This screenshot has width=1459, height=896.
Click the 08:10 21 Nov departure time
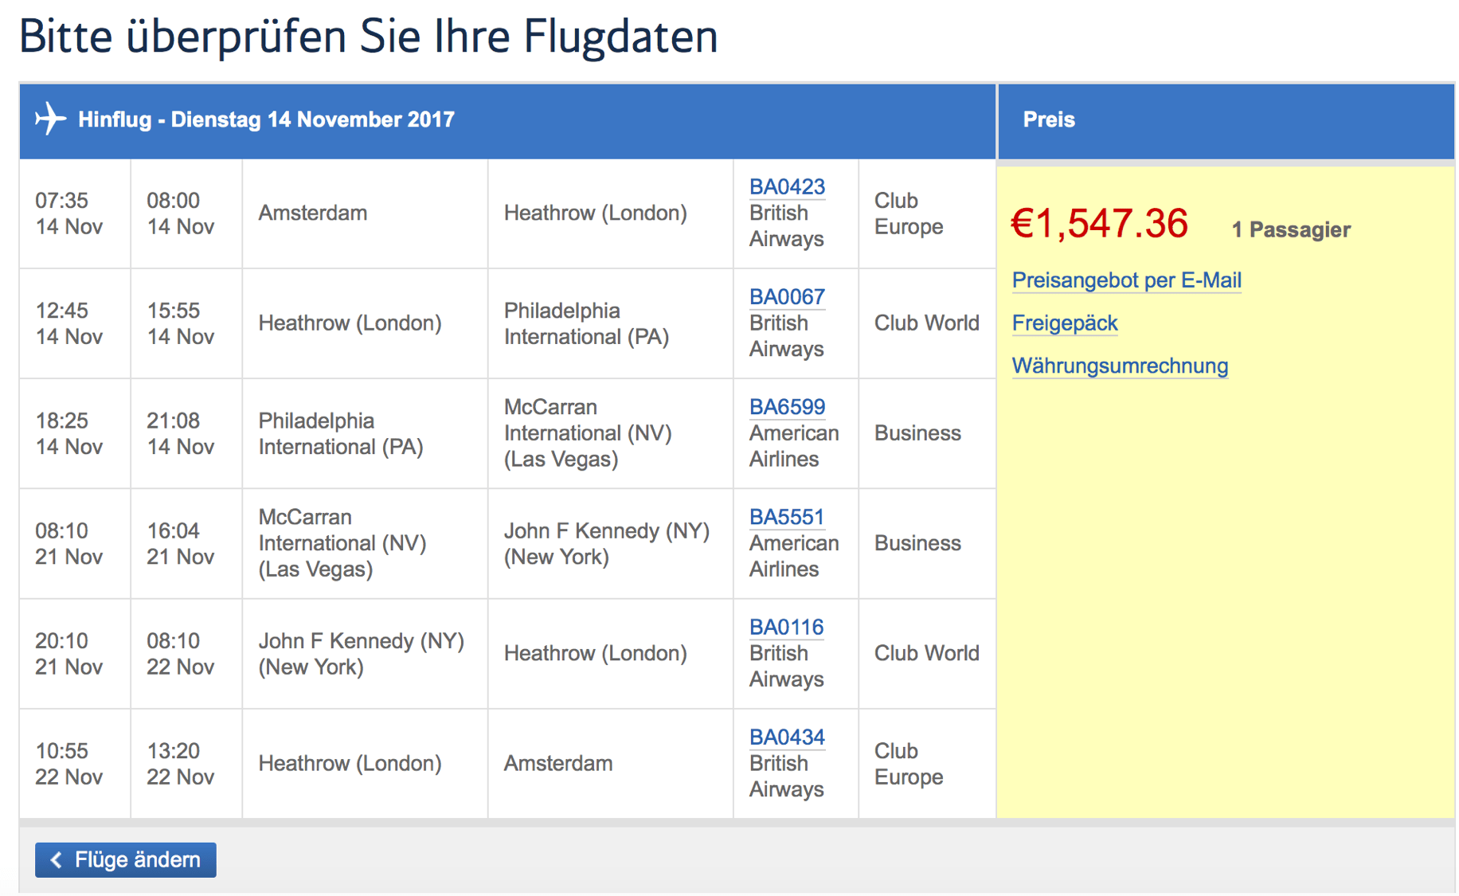68,543
